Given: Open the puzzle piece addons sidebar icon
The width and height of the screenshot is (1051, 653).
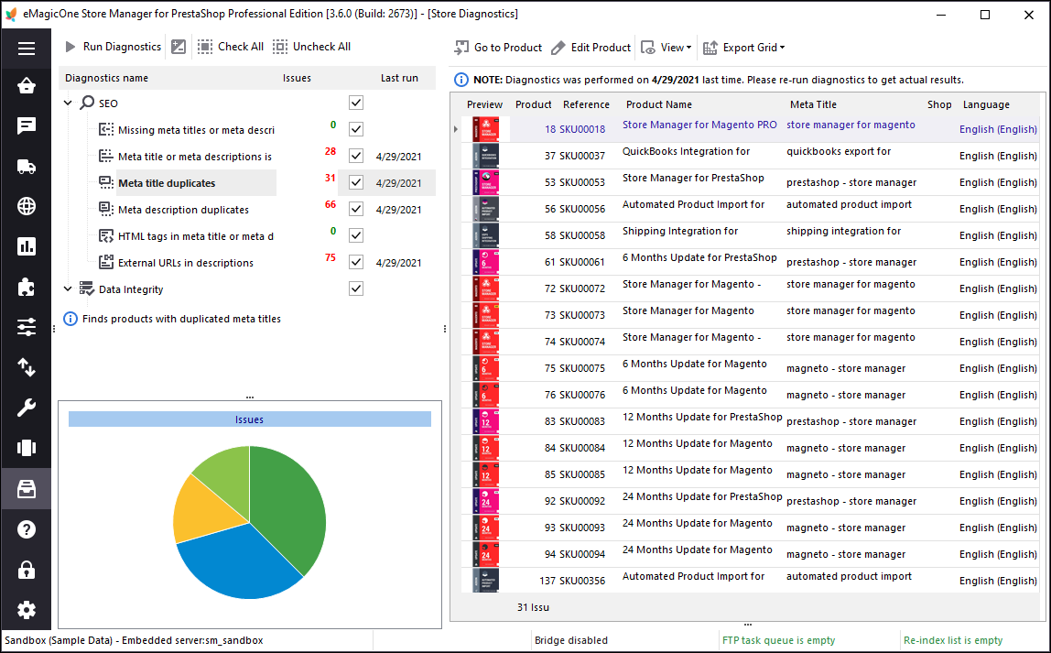Looking at the screenshot, I should tap(27, 287).
